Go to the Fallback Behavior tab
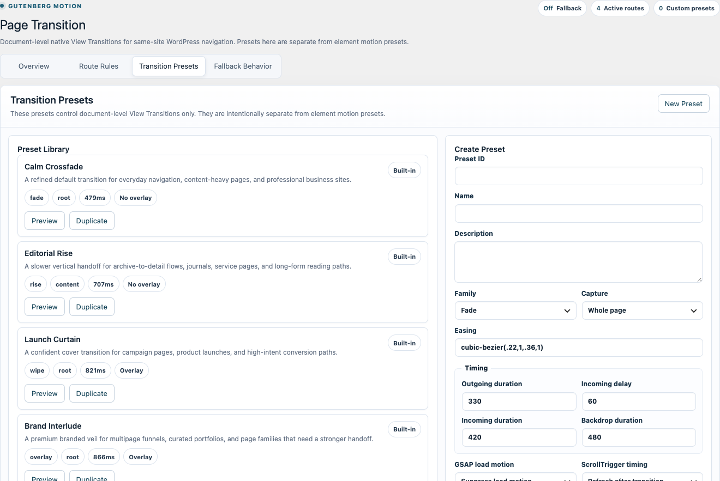This screenshot has height=481, width=720. pos(243,66)
